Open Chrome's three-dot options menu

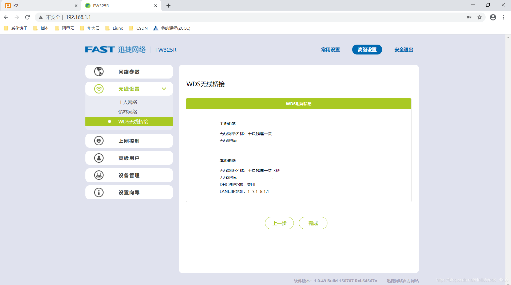pyautogui.click(x=504, y=17)
